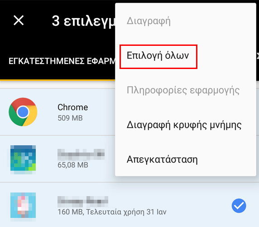
Task: Uncheck the blue checkmark on 160 MB app
Action: pyautogui.click(x=239, y=206)
